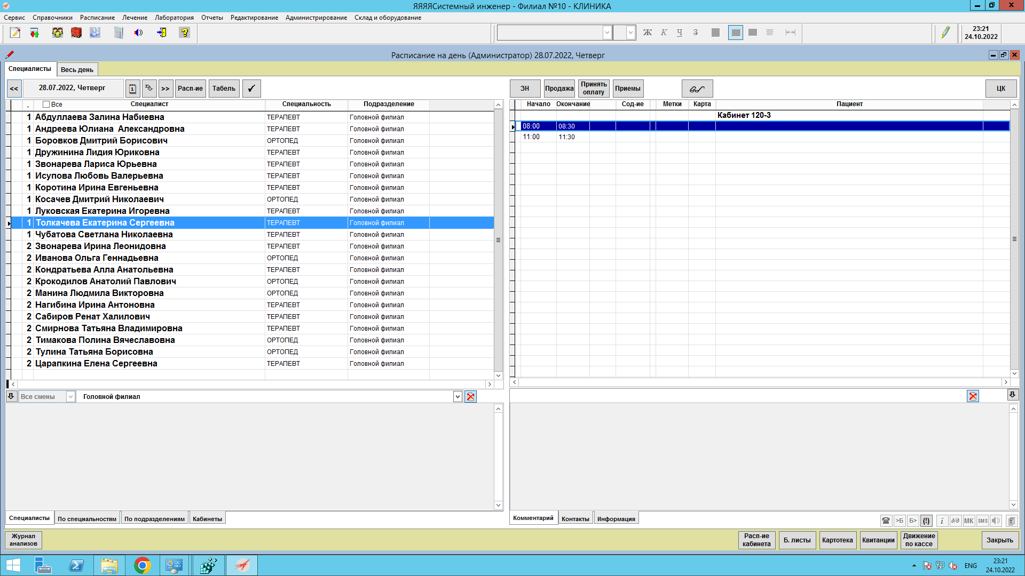The height and width of the screenshot is (576, 1025).
Task: Open the calendar date picker icon
Action: coord(132,89)
